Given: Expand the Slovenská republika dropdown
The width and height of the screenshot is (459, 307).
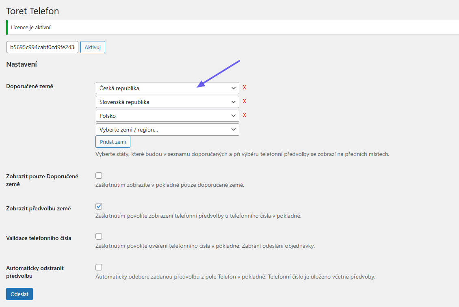Looking at the screenshot, I should pos(167,102).
